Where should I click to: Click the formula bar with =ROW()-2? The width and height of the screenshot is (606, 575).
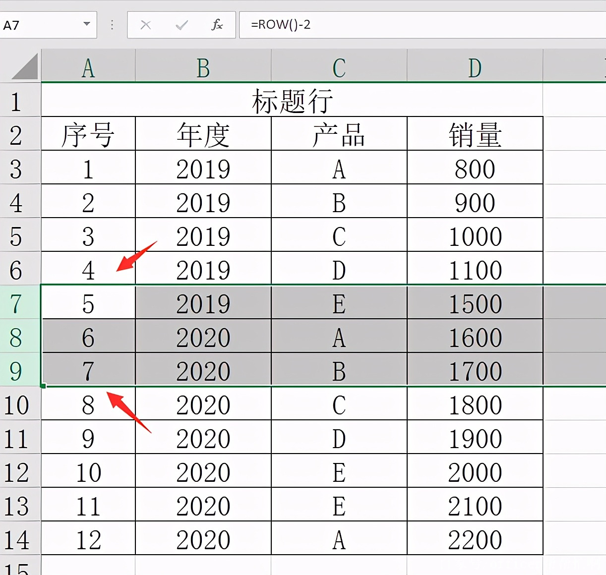pos(422,25)
